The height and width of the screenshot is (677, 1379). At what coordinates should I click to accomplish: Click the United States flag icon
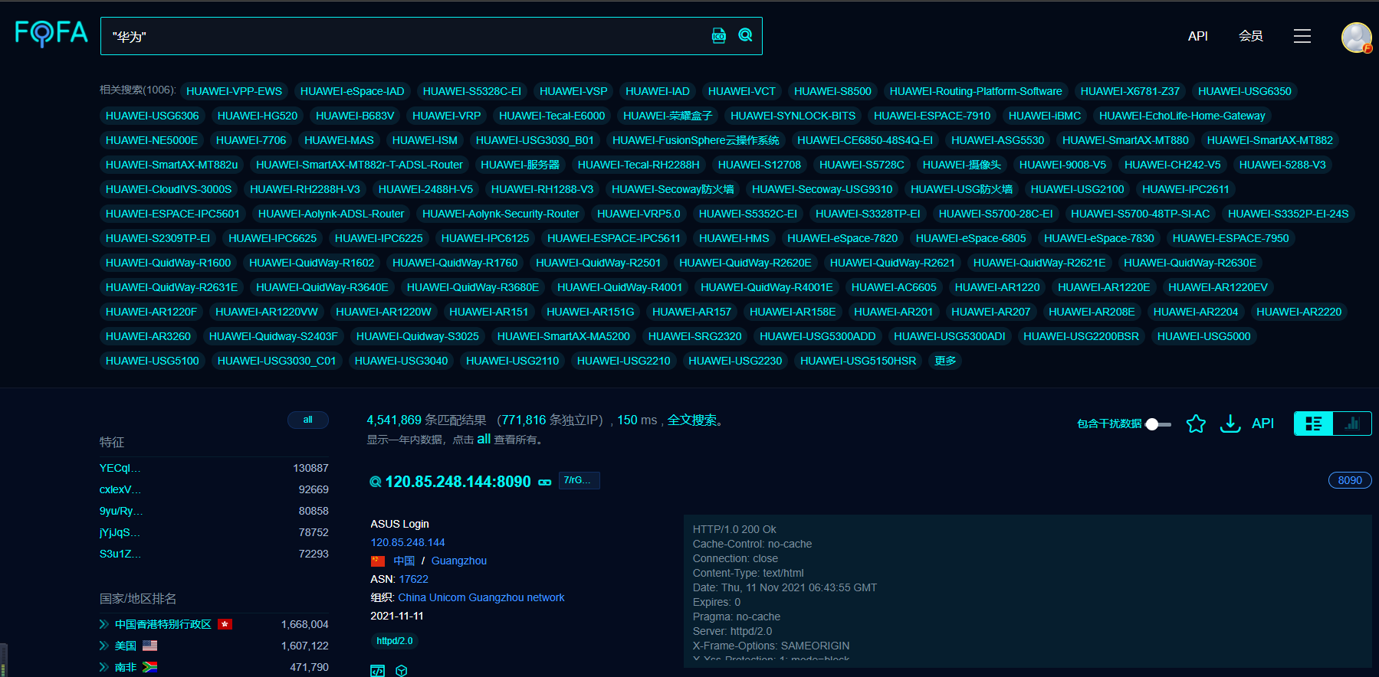coord(149,646)
